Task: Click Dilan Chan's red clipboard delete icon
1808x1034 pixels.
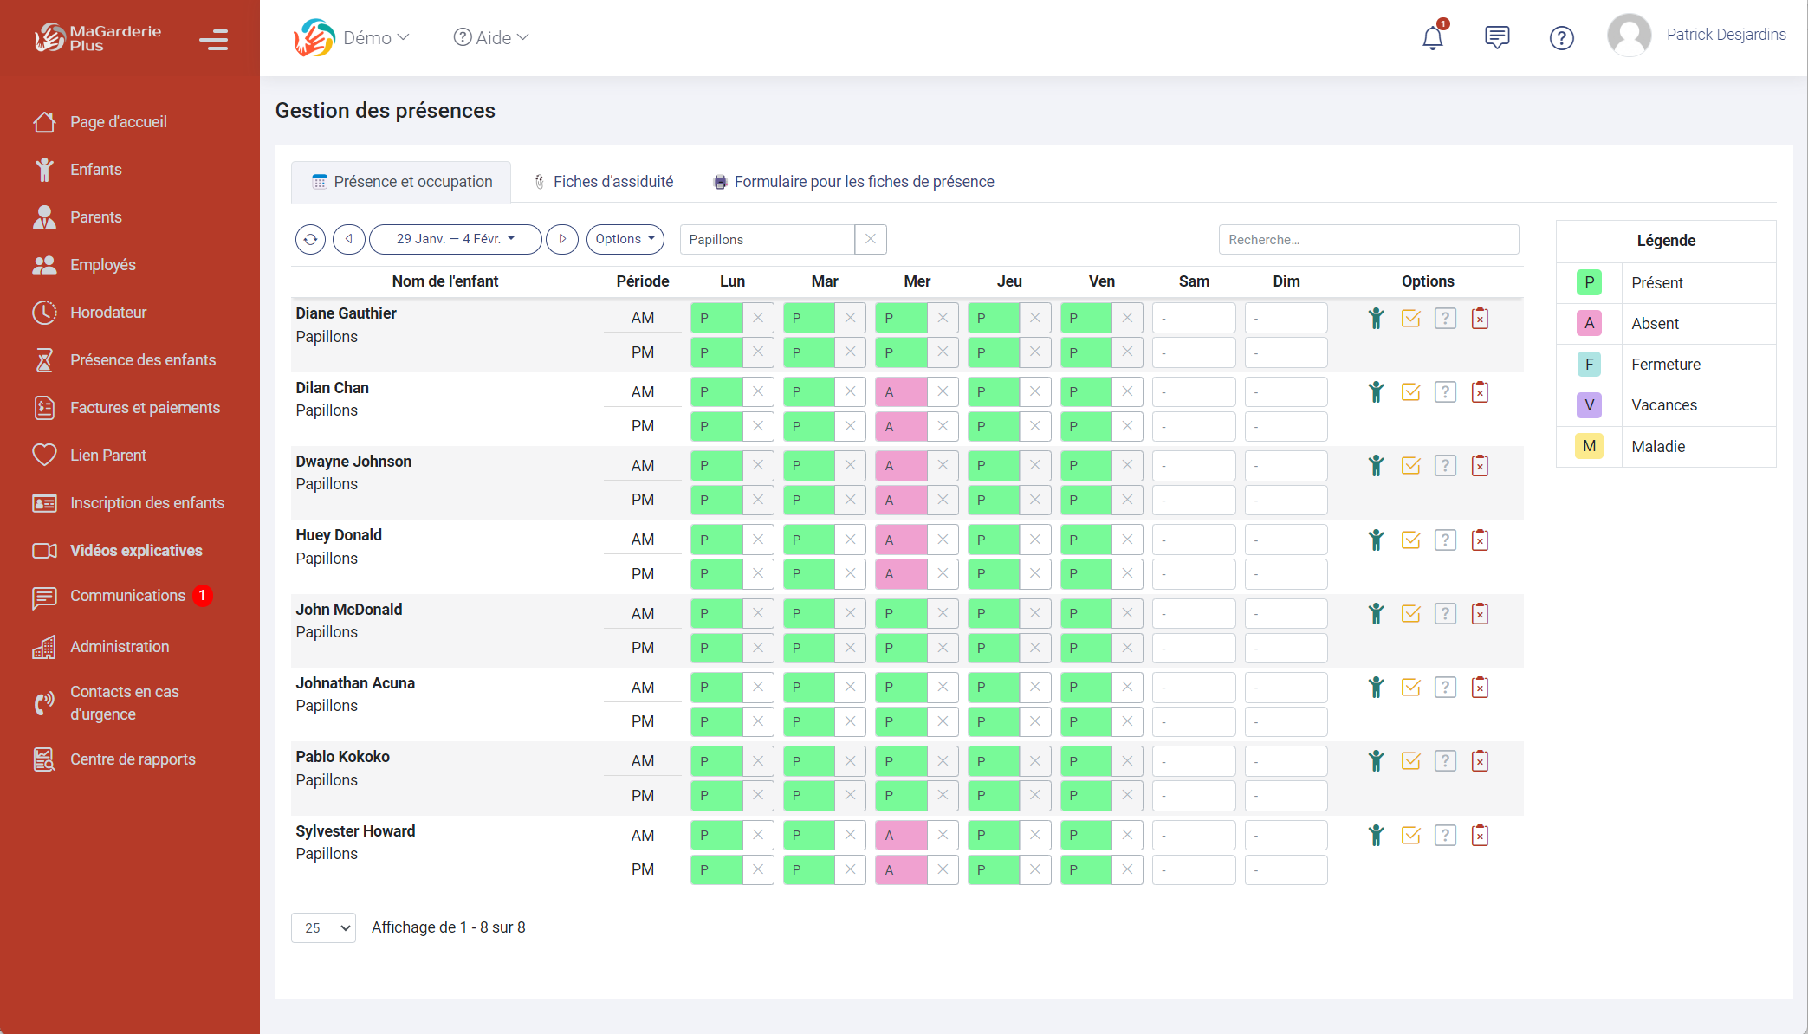Action: [1480, 392]
